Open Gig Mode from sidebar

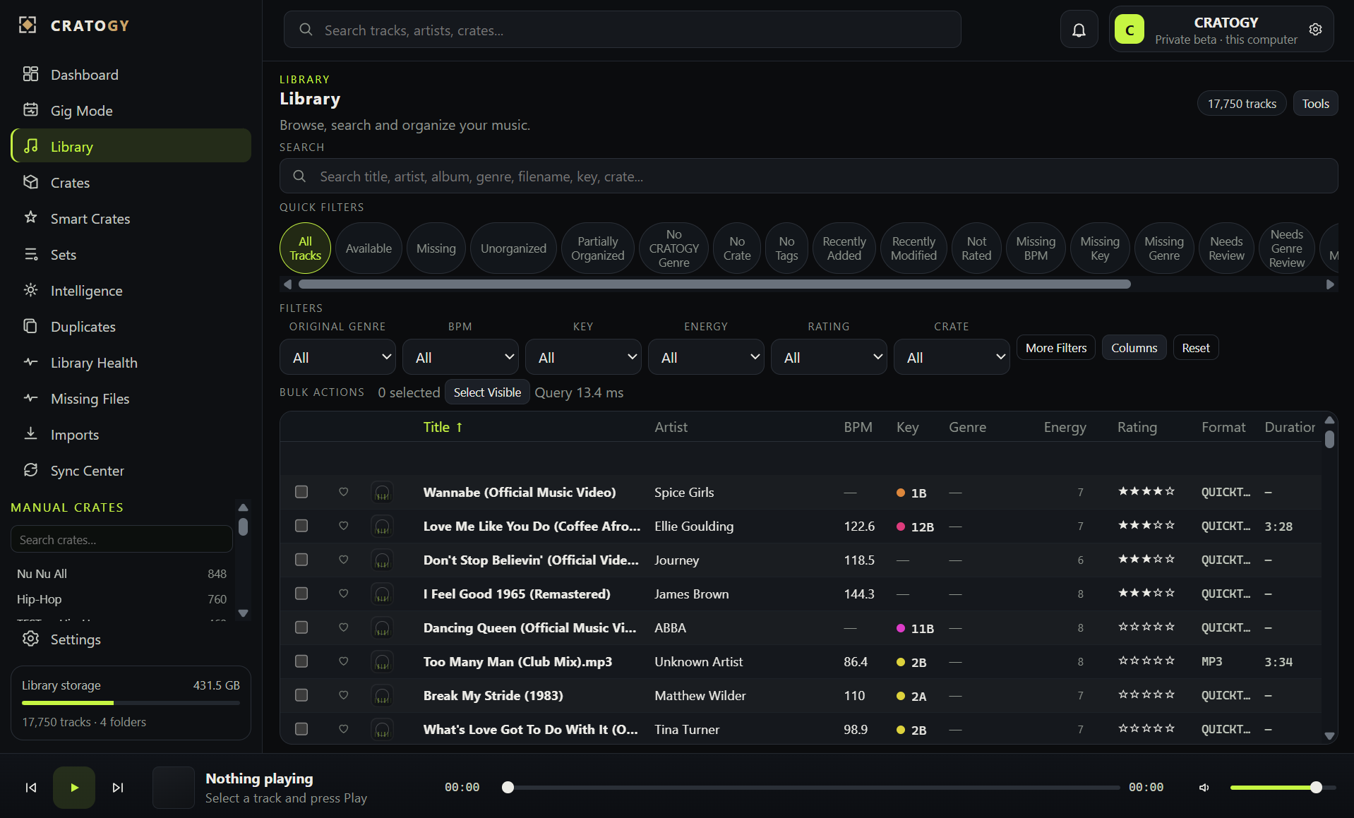[131, 110]
